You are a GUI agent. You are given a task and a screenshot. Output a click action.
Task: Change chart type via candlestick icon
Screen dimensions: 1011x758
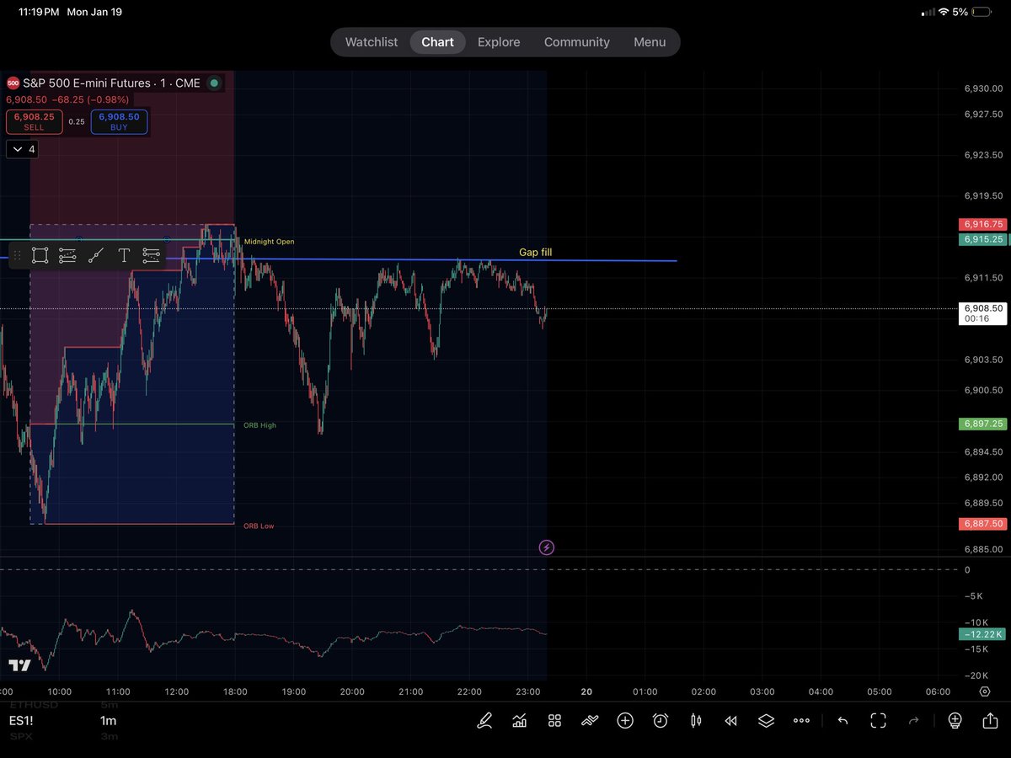point(696,720)
